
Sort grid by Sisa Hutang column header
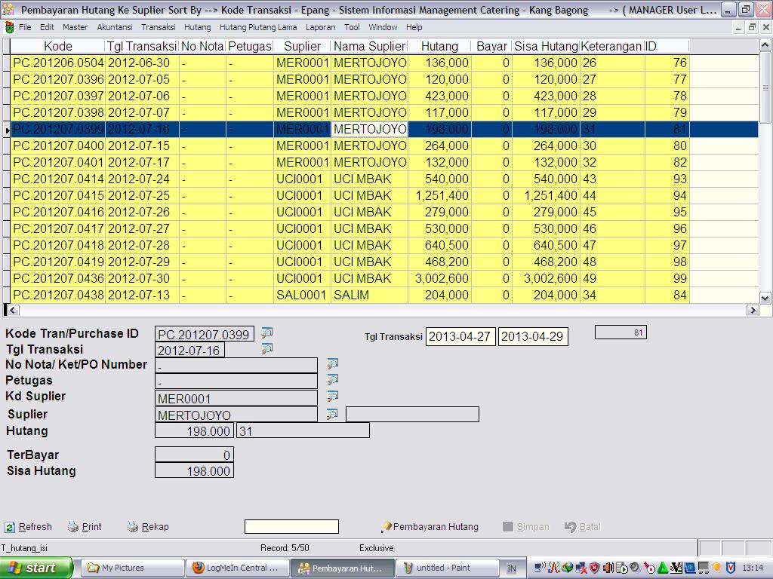pos(546,46)
